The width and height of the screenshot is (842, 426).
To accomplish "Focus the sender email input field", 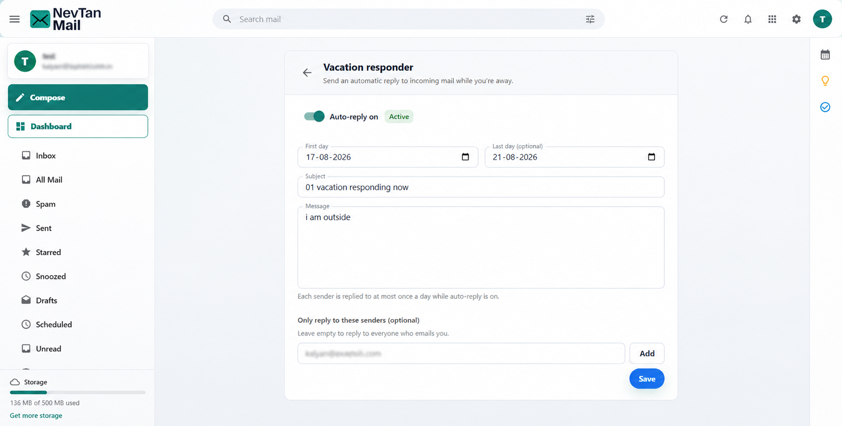I will (x=461, y=353).
